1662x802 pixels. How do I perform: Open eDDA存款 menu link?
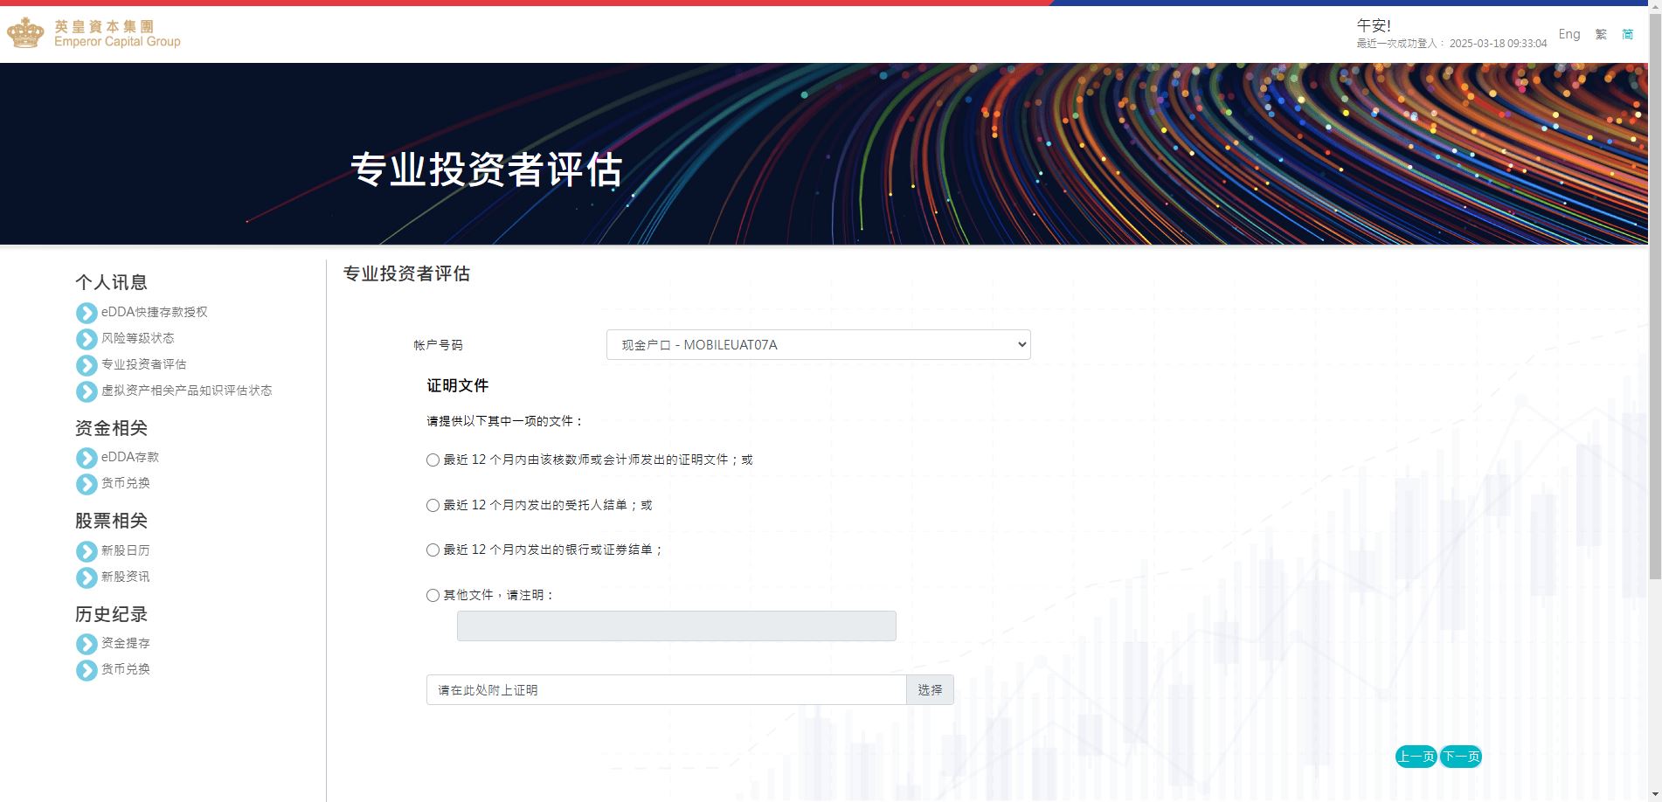pyautogui.click(x=130, y=457)
